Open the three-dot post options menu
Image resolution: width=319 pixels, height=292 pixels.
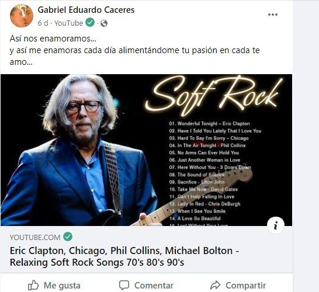tap(273, 15)
